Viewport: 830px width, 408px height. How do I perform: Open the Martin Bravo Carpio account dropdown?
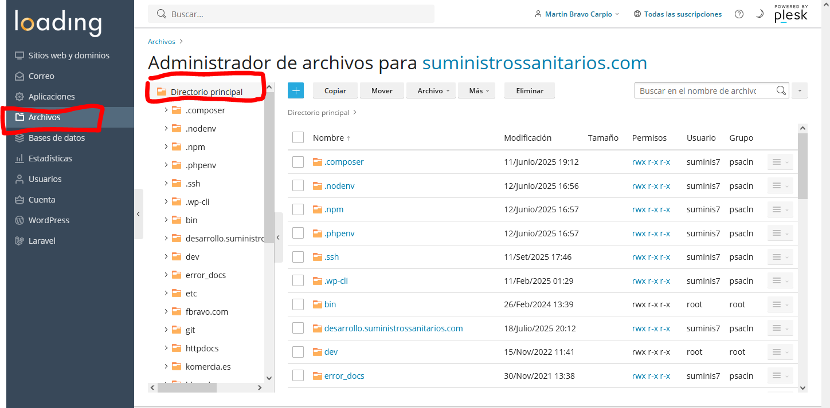[x=577, y=14]
